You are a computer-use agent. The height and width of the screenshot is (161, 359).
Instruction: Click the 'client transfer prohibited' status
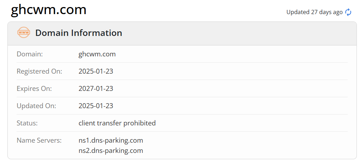117,123
